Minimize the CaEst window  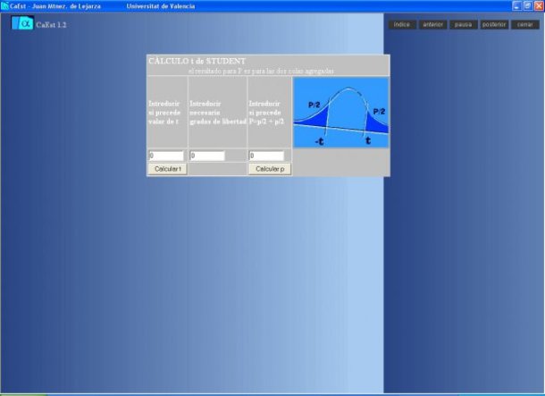[516, 5]
